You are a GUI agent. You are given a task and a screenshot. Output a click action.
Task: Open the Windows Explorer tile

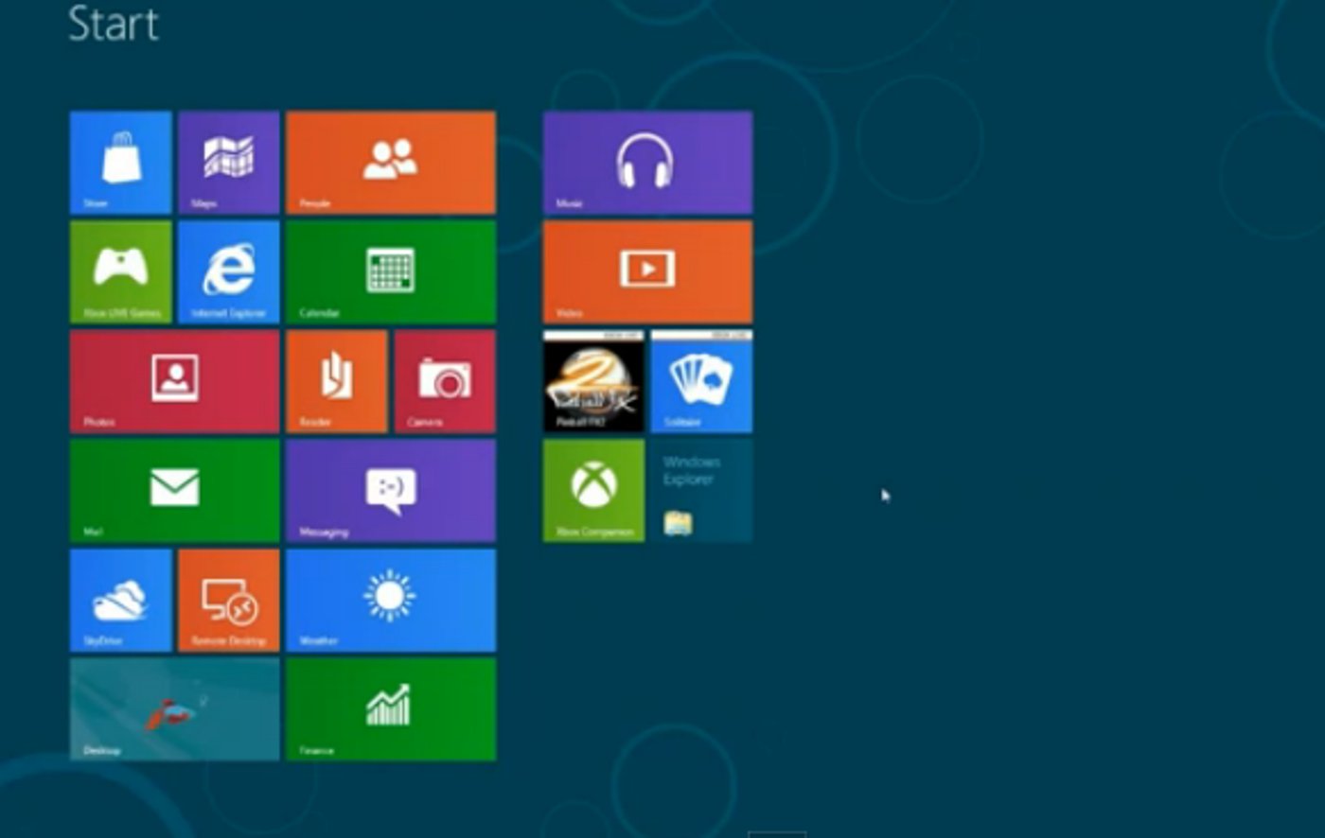click(702, 491)
